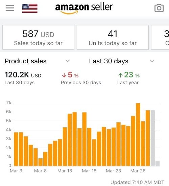Screen dimensions: 169x186
Task: Click the amazon seller logo
Action: coord(84,8)
